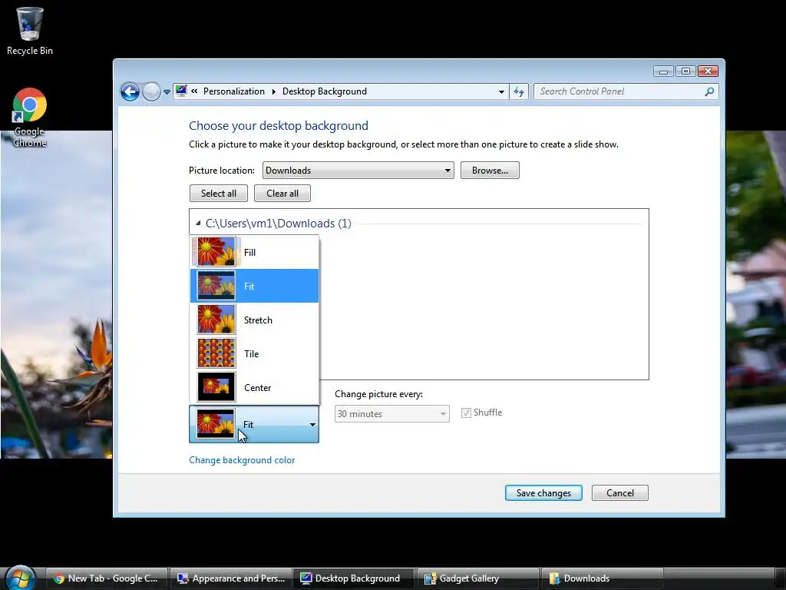Click the Desktop Background breadcrumb segment
786x590 pixels.
pos(325,91)
